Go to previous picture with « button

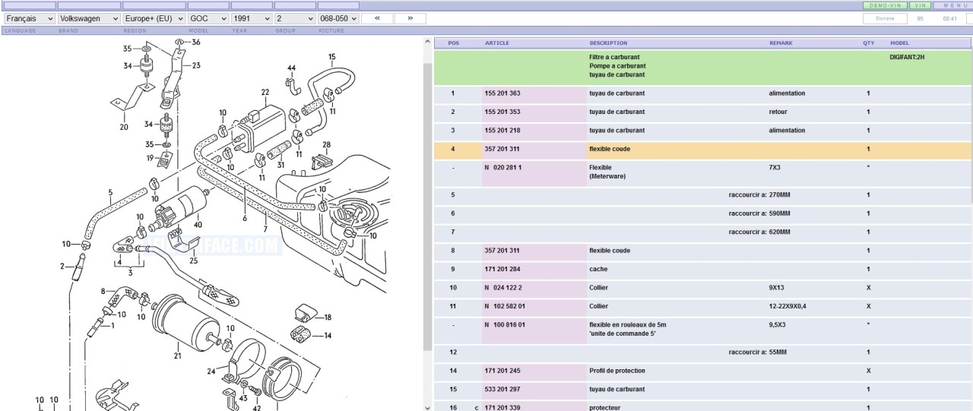tap(376, 18)
